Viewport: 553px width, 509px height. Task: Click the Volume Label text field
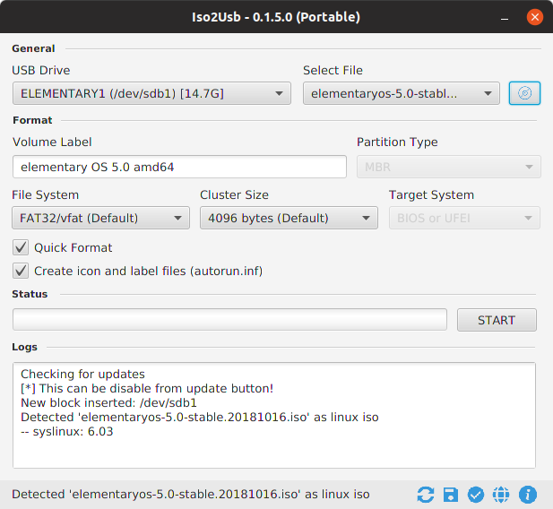click(179, 167)
